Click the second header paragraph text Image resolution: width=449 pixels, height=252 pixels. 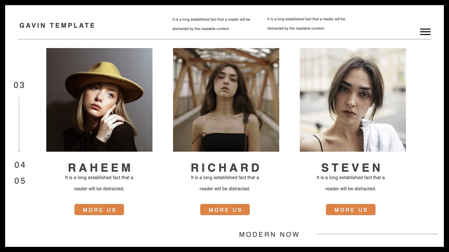click(306, 24)
